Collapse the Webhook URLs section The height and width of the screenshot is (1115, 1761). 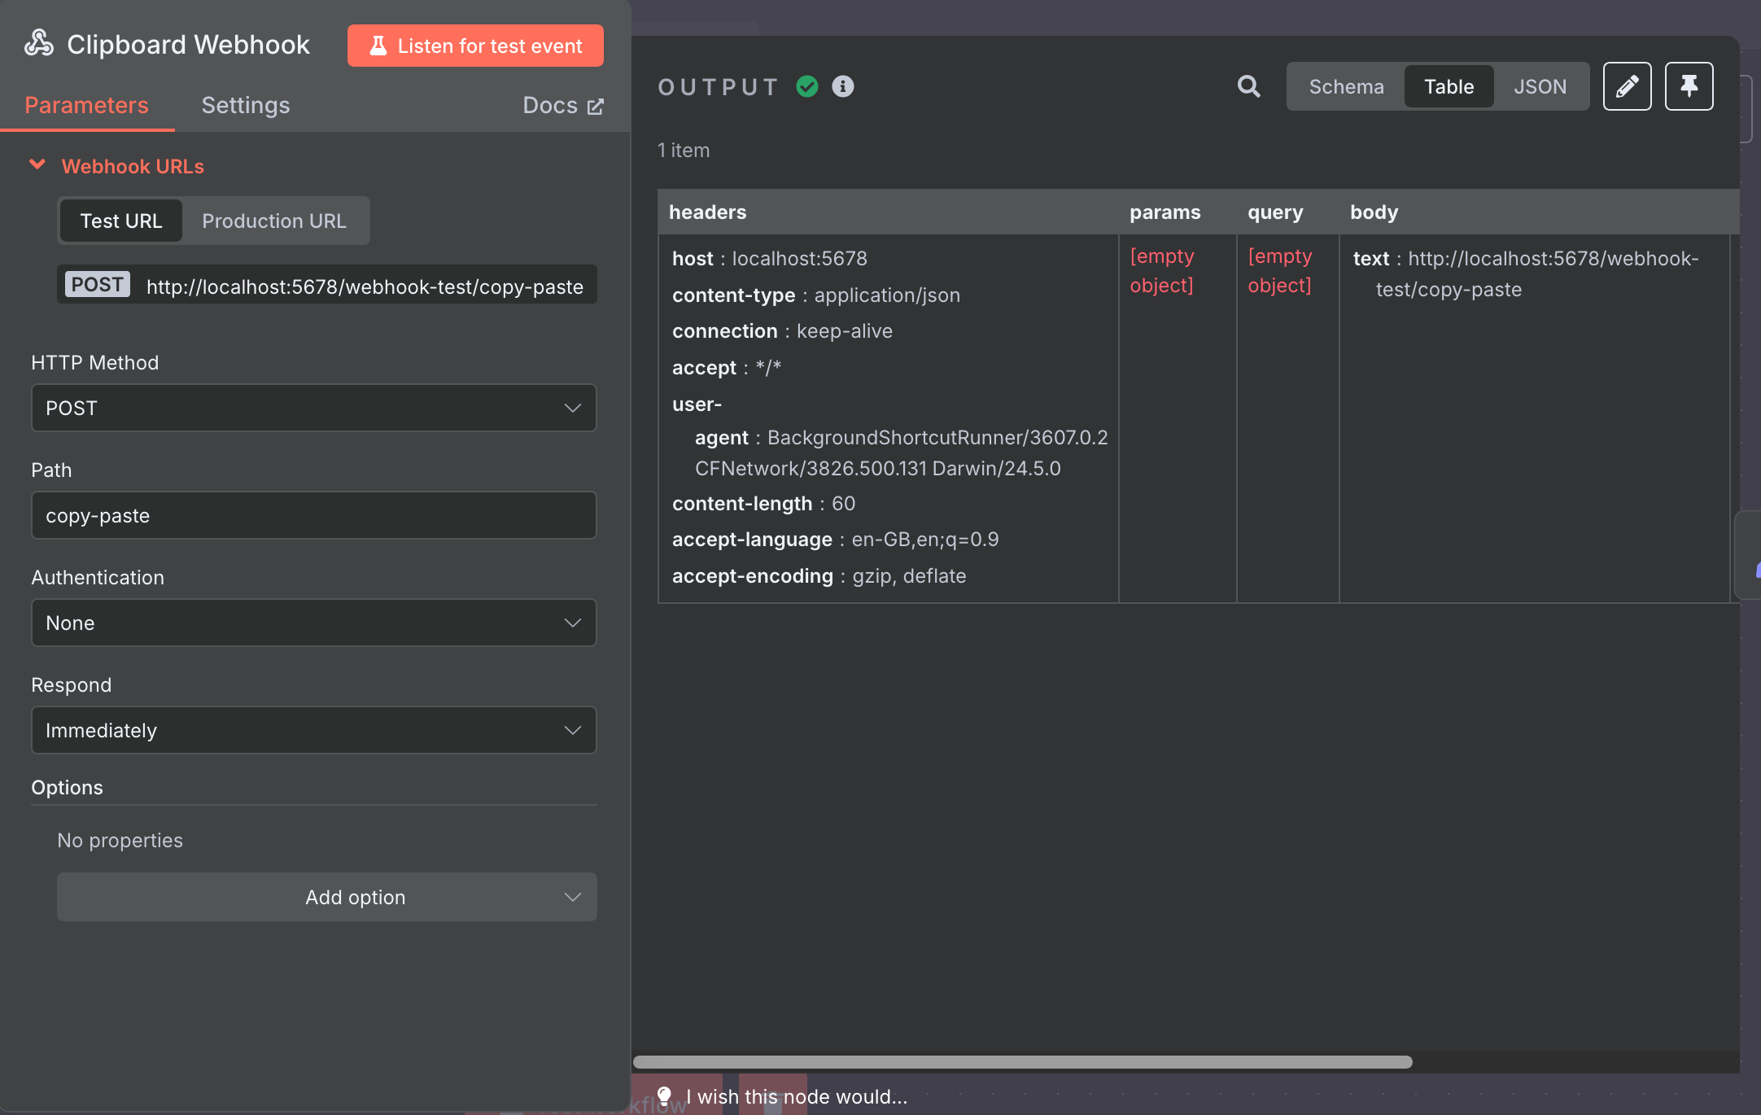(x=37, y=165)
